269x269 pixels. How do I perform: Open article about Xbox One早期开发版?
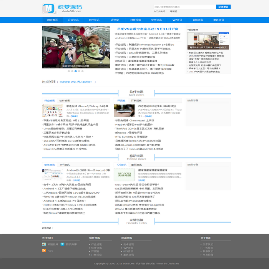click(65, 149)
